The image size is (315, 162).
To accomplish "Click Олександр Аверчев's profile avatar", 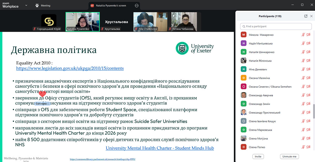I will [x=244, y=95].
